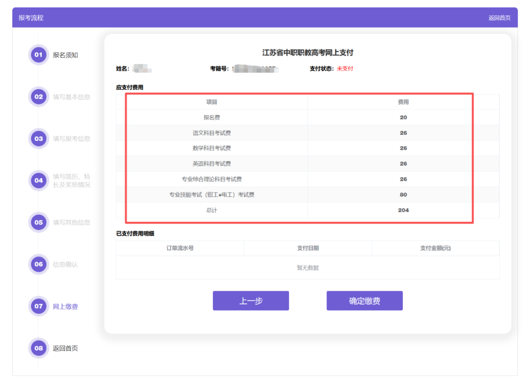Select the 网上缴费 step

tap(65, 306)
